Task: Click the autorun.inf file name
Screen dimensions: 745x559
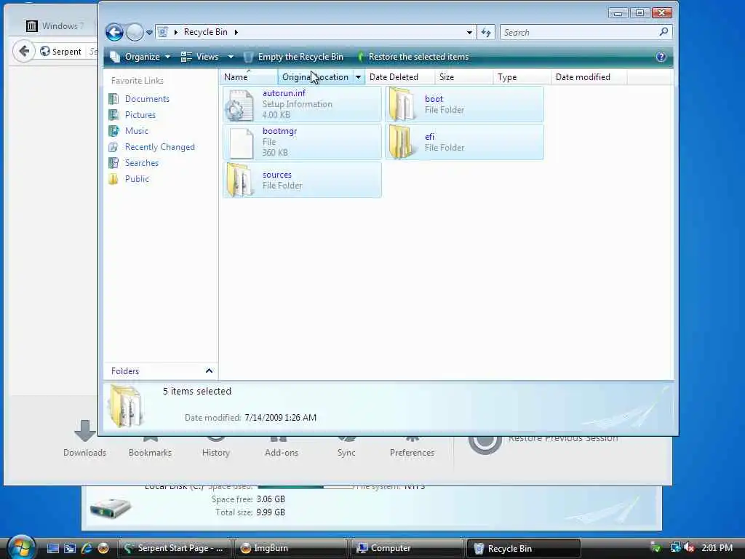Action: (284, 93)
